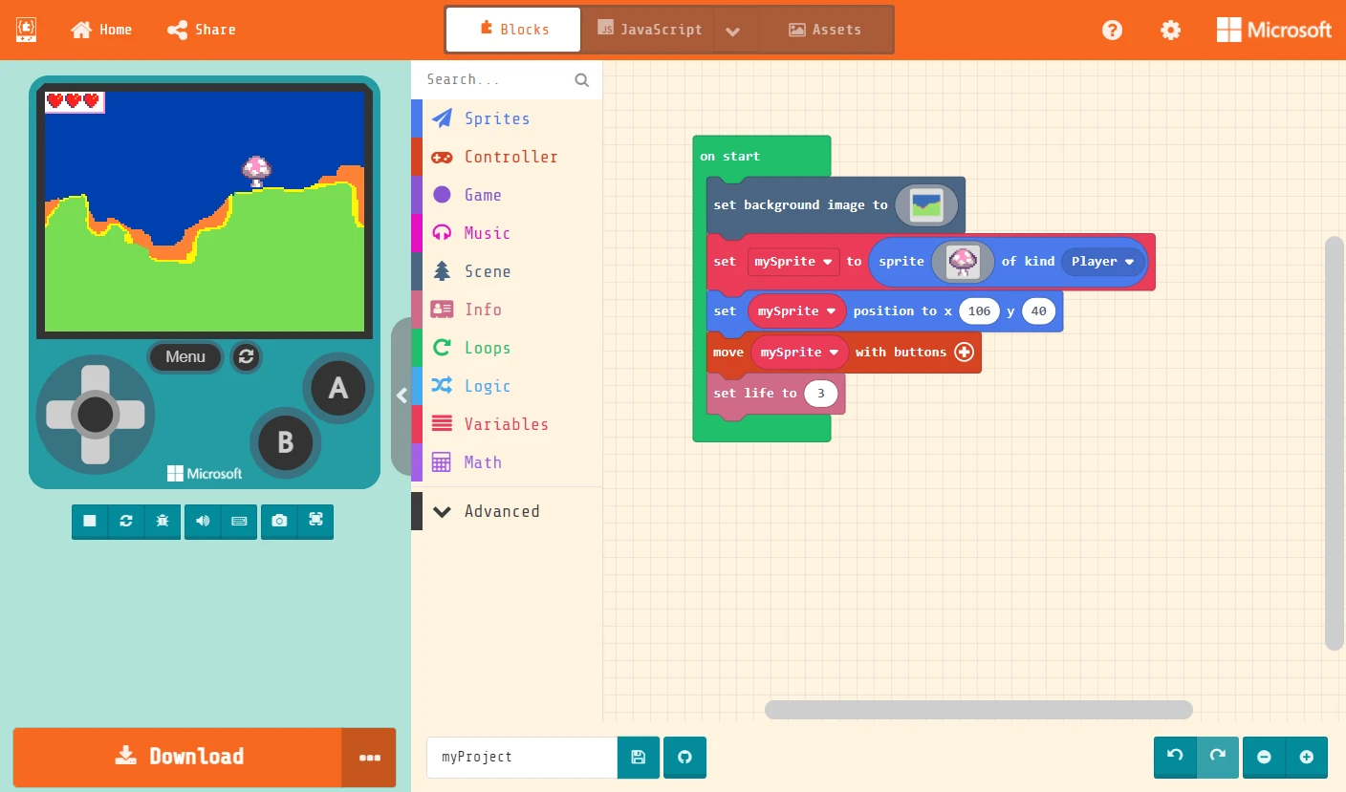Save the project with the disk icon
This screenshot has height=792, width=1346.
[639, 757]
